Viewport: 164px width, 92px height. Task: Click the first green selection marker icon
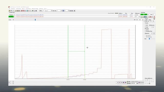[x=141, y=17]
